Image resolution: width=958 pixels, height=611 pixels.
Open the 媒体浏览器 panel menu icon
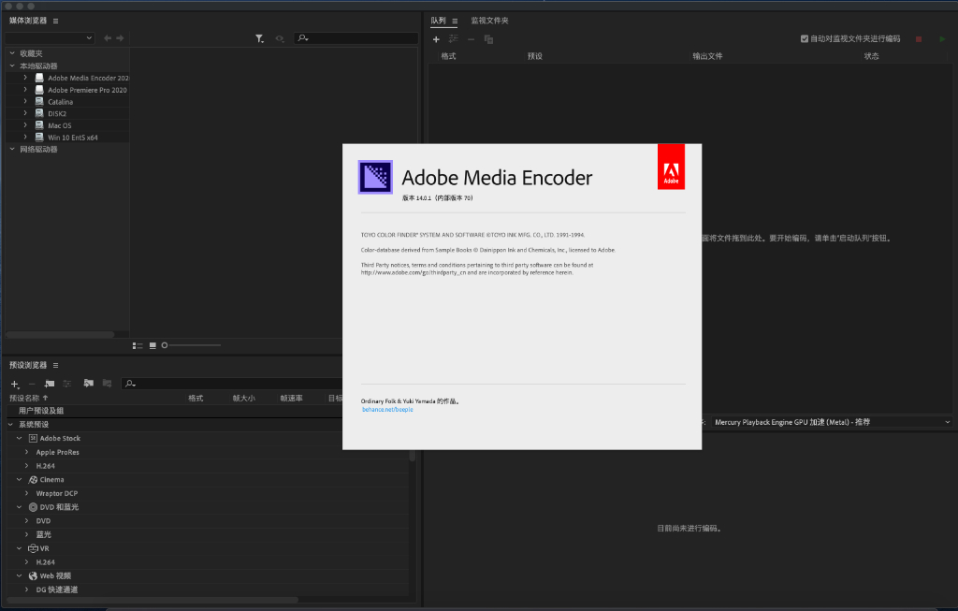(x=55, y=21)
